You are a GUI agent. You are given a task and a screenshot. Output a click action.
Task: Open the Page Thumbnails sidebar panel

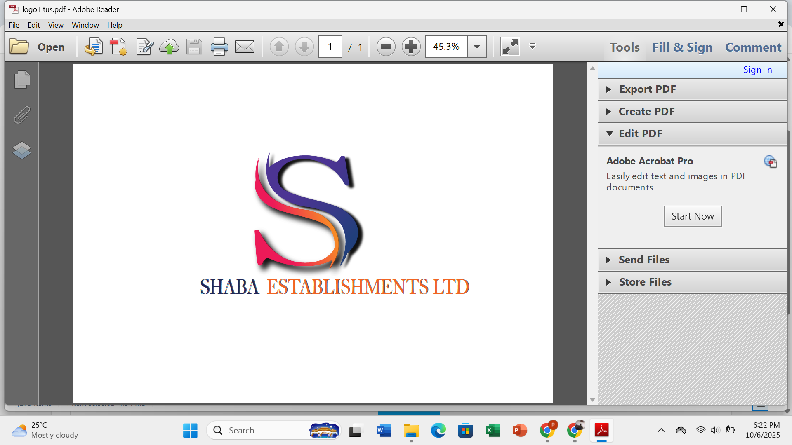pyautogui.click(x=22, y=80)
